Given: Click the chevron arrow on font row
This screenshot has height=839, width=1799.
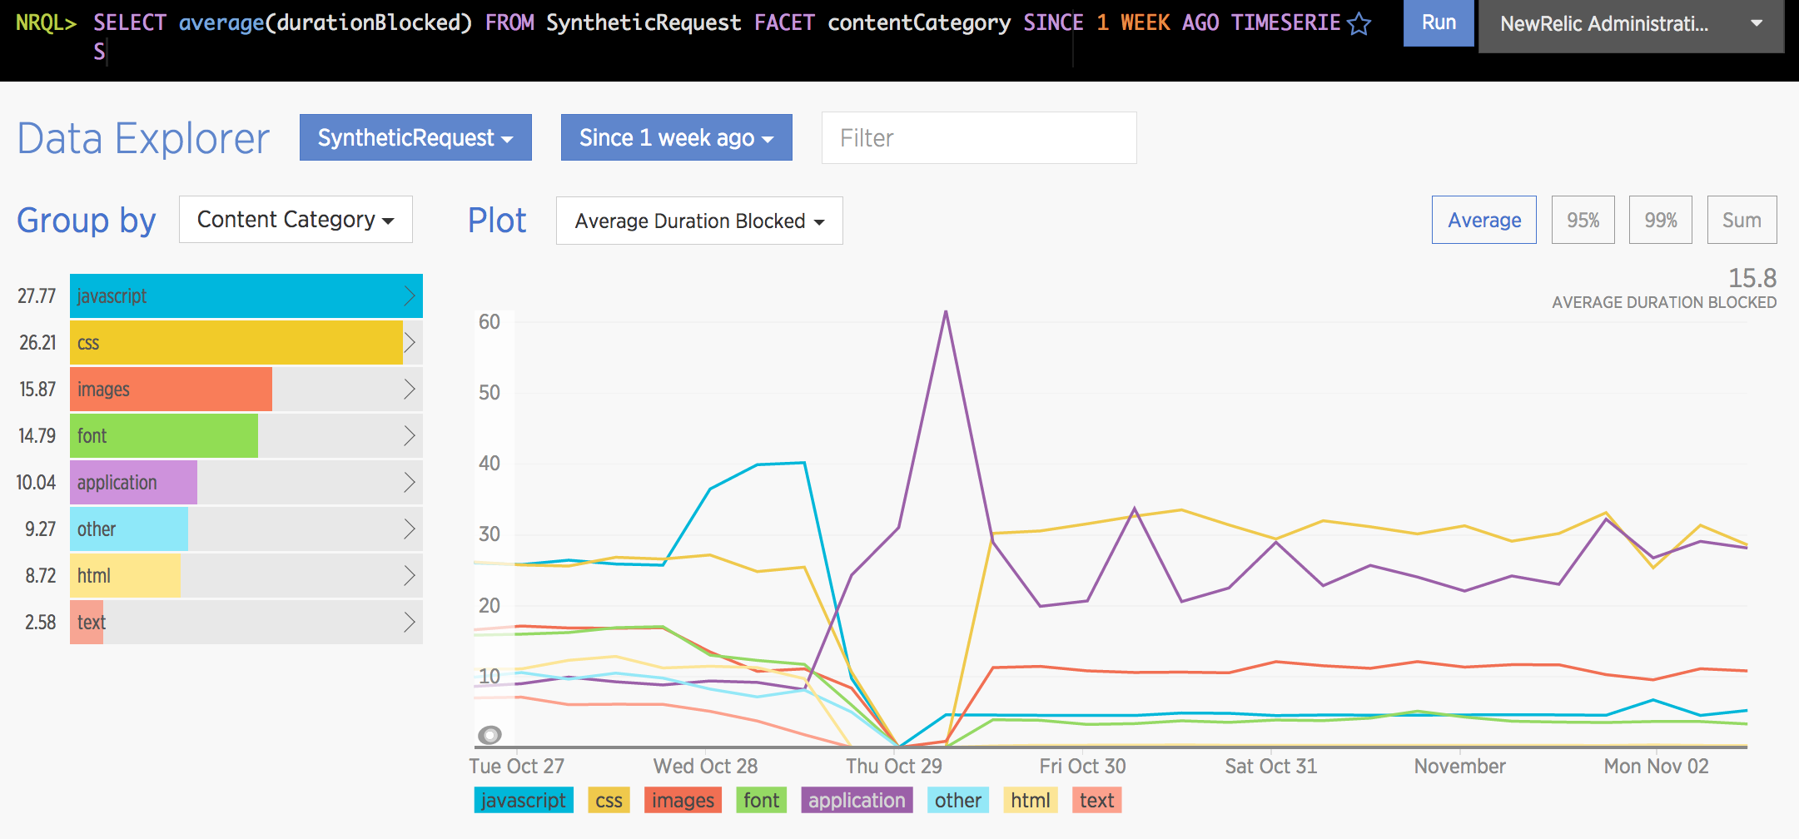Looking at the screenshot, I should click(409, 435).
